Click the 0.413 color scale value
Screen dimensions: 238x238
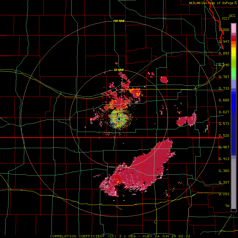pyautogui.click(x=224, y=159)
